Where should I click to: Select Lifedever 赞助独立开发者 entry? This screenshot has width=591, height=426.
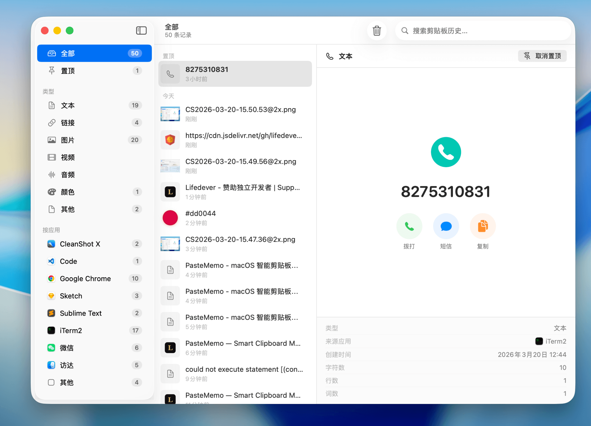pos(235,192)
